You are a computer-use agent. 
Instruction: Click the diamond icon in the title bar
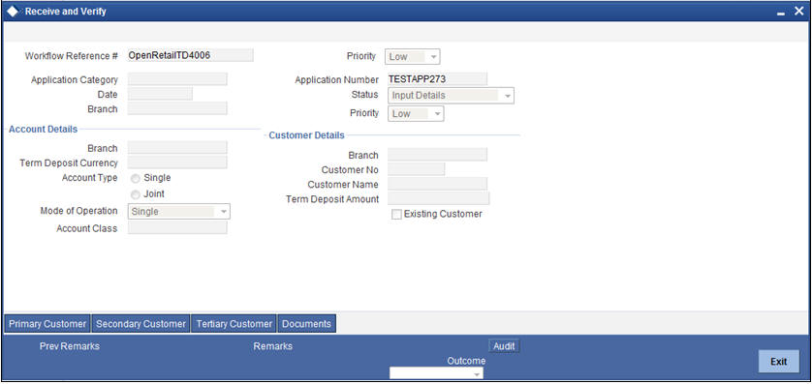tap(13, 11)
